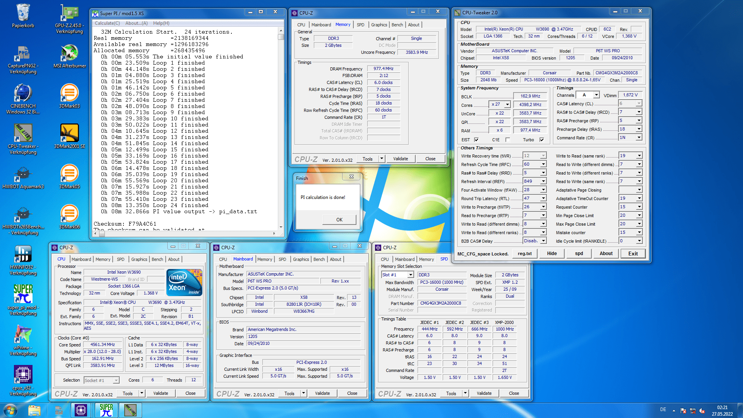743x418 pixels.
Task: Launch CINEBENCH Windows 32 Bit icon
Action: point(23,99)
